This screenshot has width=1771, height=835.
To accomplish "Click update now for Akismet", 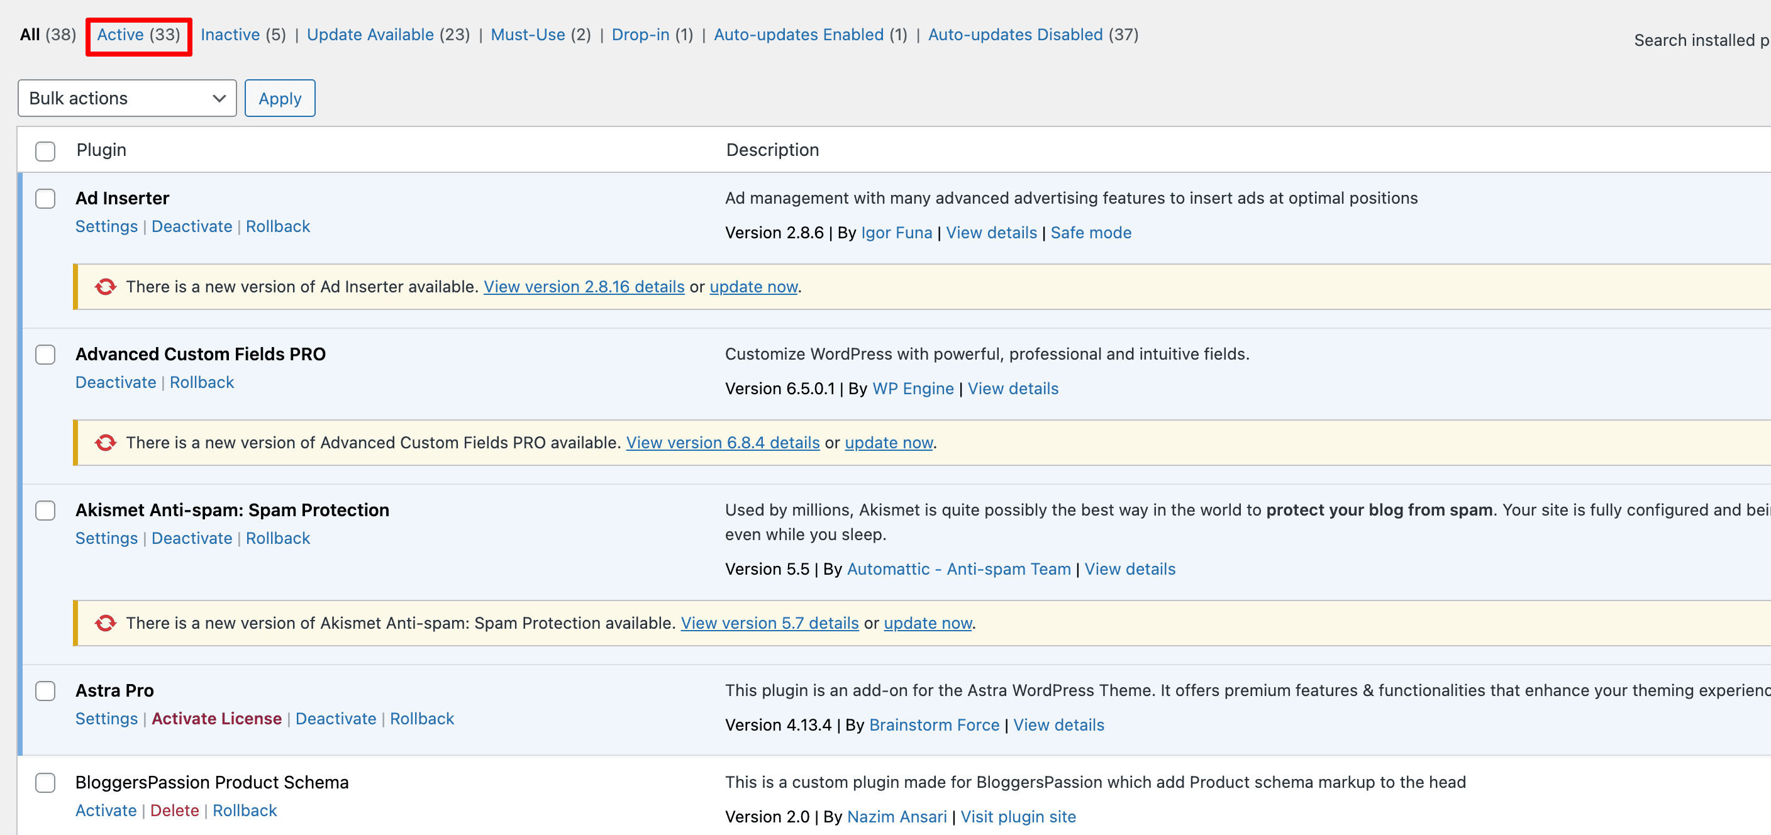I will pos(928,623).
